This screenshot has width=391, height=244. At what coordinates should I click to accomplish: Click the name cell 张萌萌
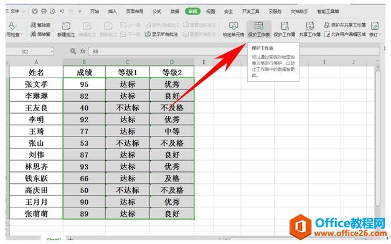[36, 214]
